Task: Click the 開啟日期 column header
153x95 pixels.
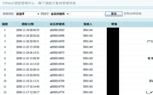Action: pos(28,24)
